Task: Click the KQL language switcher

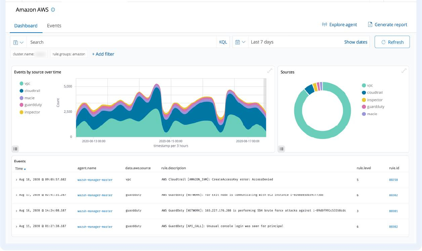Action: coord(223,42)
